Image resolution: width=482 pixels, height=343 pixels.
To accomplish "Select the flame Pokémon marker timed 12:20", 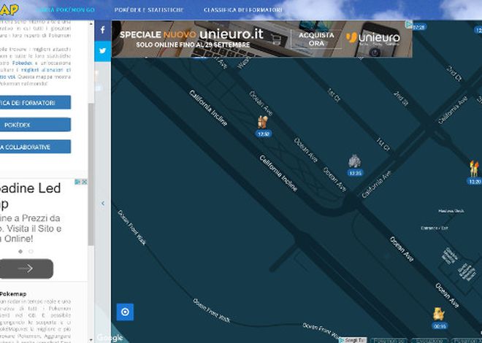I will (x=474, y=172).
